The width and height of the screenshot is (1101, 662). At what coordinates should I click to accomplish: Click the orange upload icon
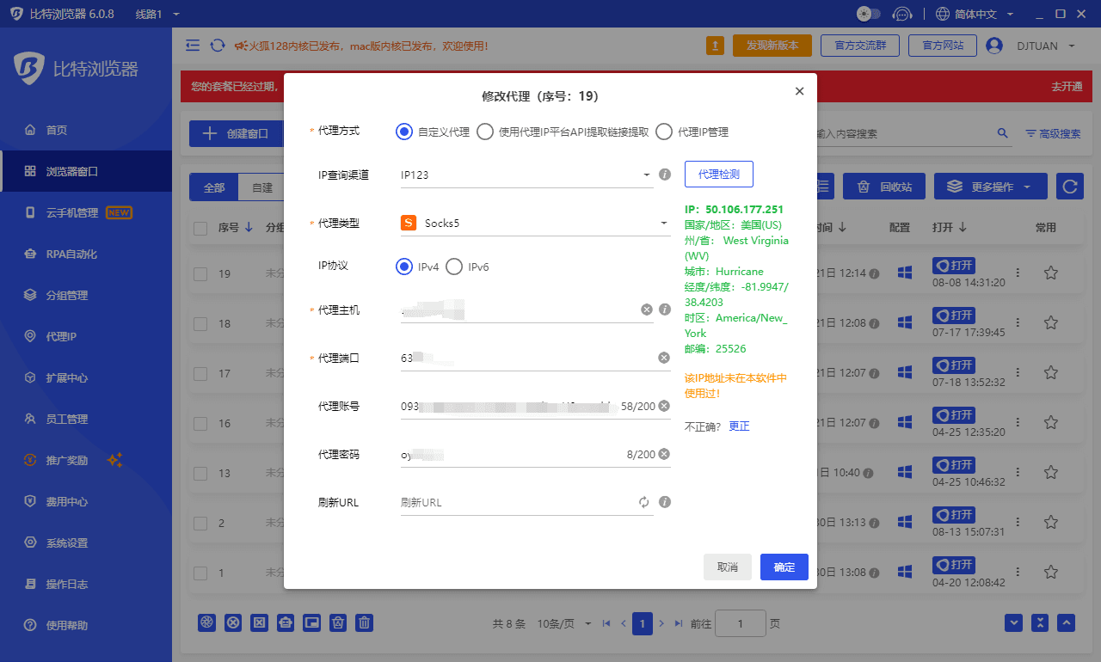715,46
